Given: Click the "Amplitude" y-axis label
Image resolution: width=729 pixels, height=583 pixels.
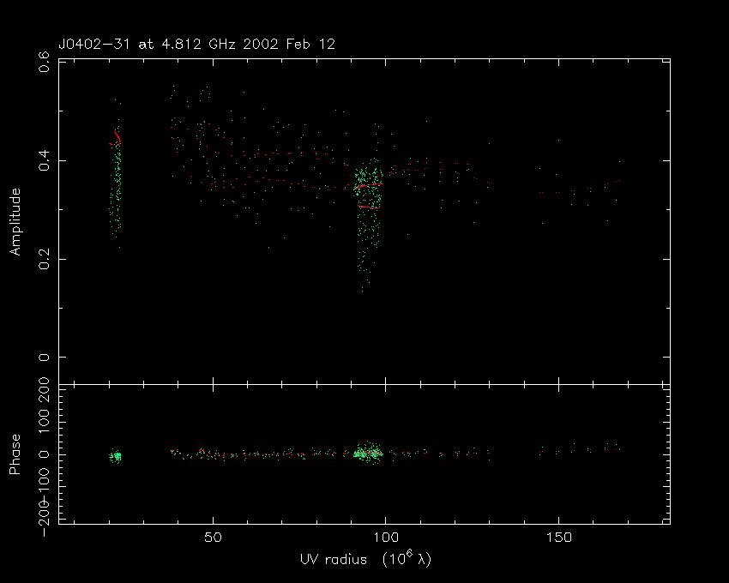Looking at the screenshot, I should pos(15,222).
